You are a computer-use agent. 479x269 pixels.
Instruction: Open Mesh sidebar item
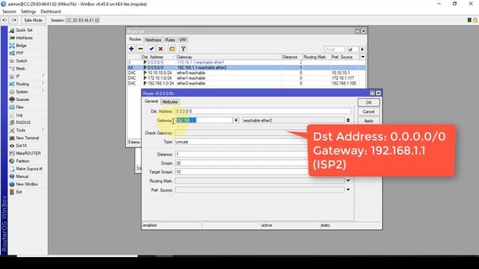coord(20,69)
